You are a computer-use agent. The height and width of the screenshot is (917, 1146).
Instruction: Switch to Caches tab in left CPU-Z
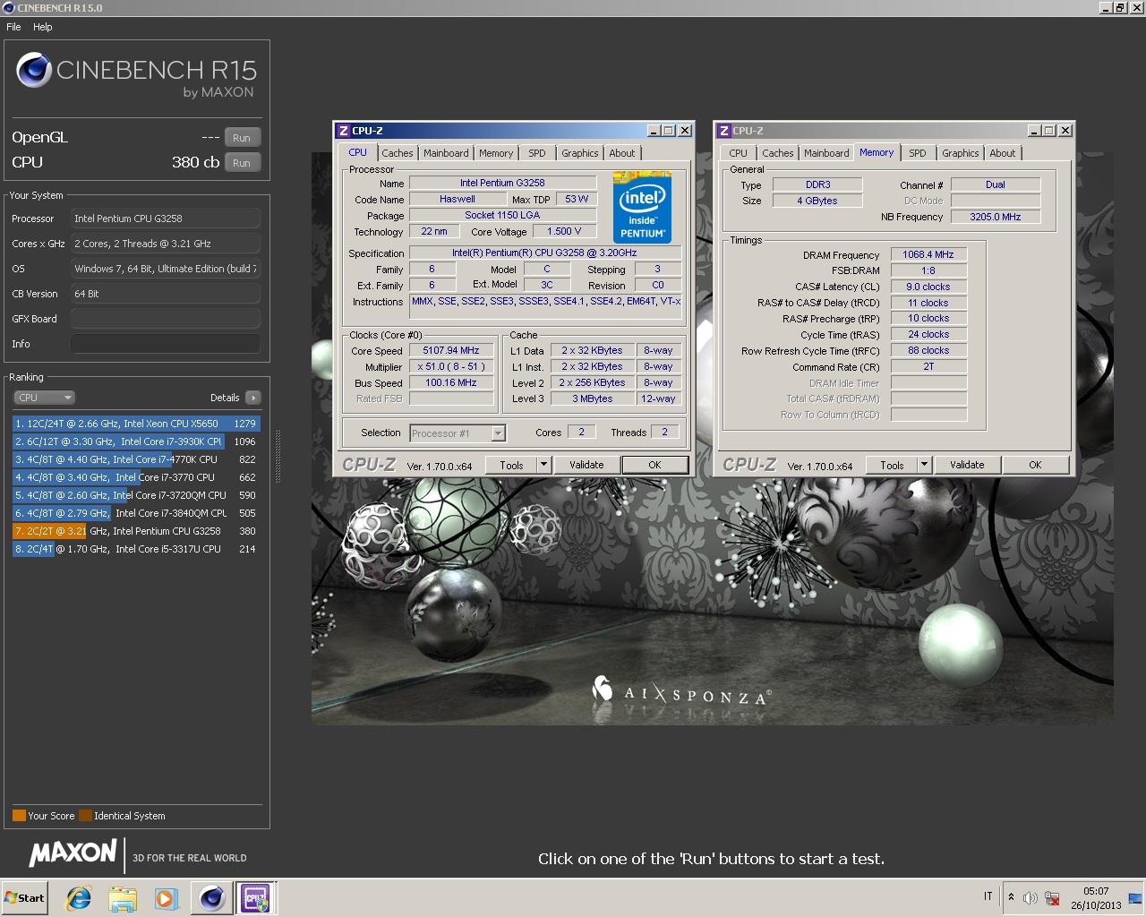coord(398,153)
